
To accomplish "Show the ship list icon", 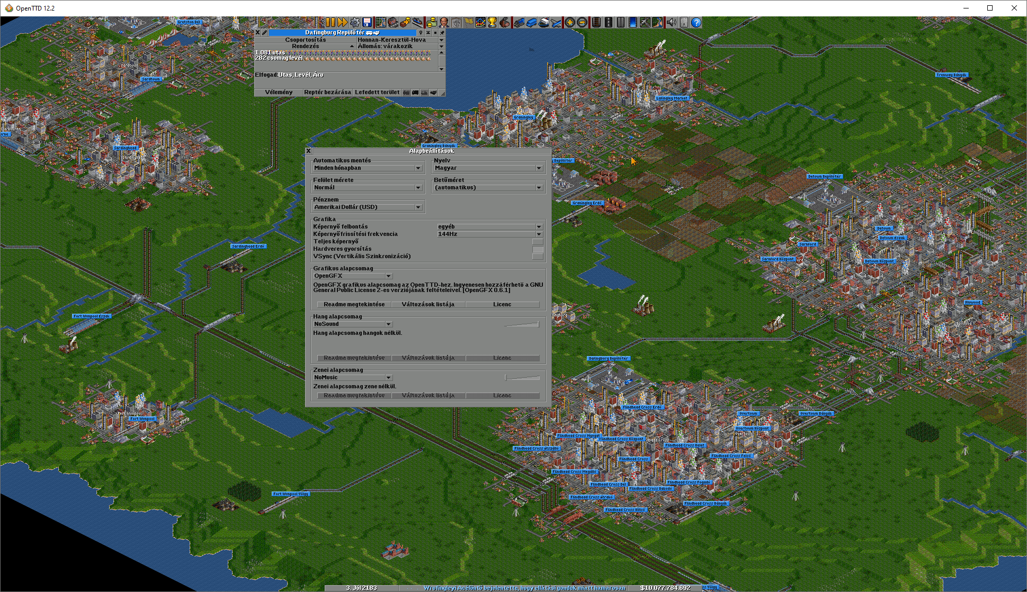I will [x=543, y=22].
